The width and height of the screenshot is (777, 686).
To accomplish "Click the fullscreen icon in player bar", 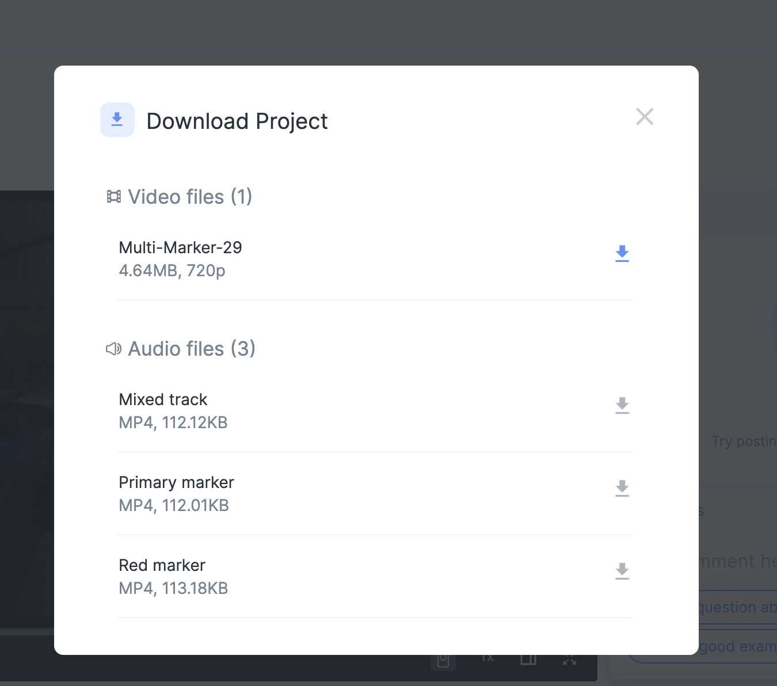I will 569,661.
